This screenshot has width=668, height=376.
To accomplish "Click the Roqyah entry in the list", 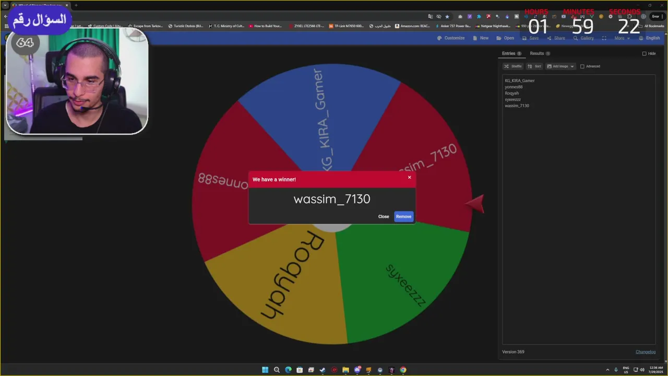I will pyautogui.click(x=511, y=93).
